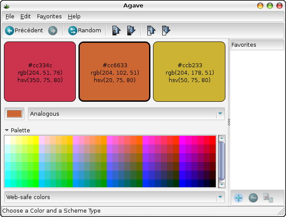Viewport: 286px width, 217px height.
Task: Select the Favorites column header
Action: coord(257,45)
